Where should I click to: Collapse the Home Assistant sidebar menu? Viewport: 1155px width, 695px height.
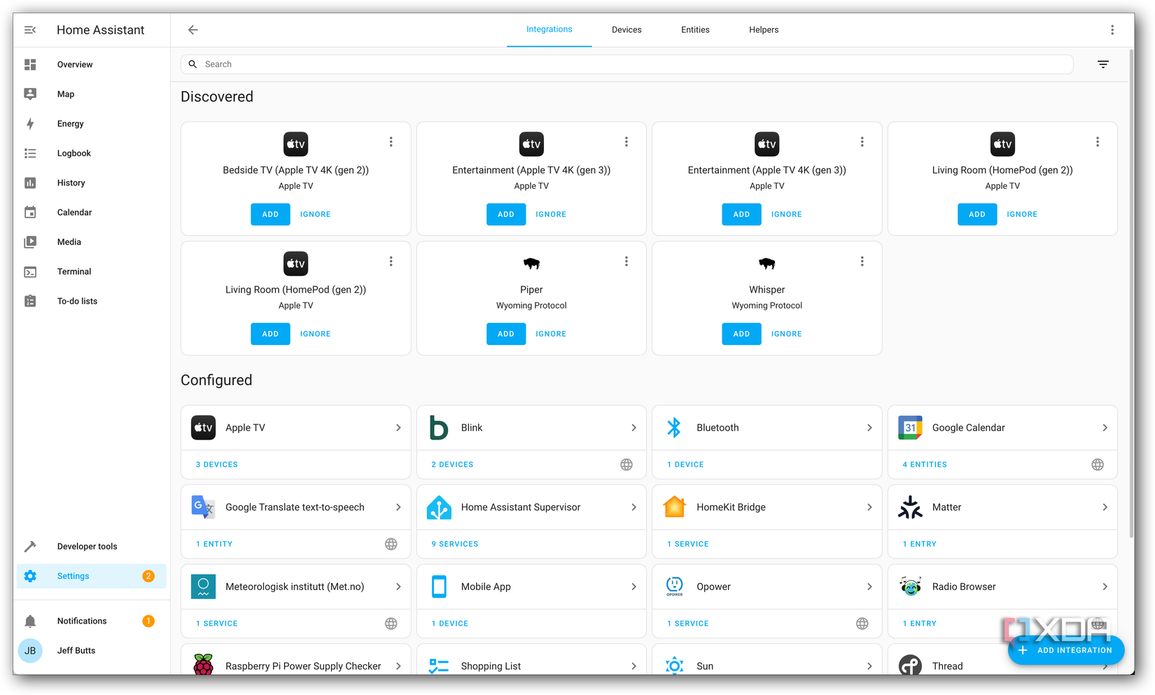[30, 30]
